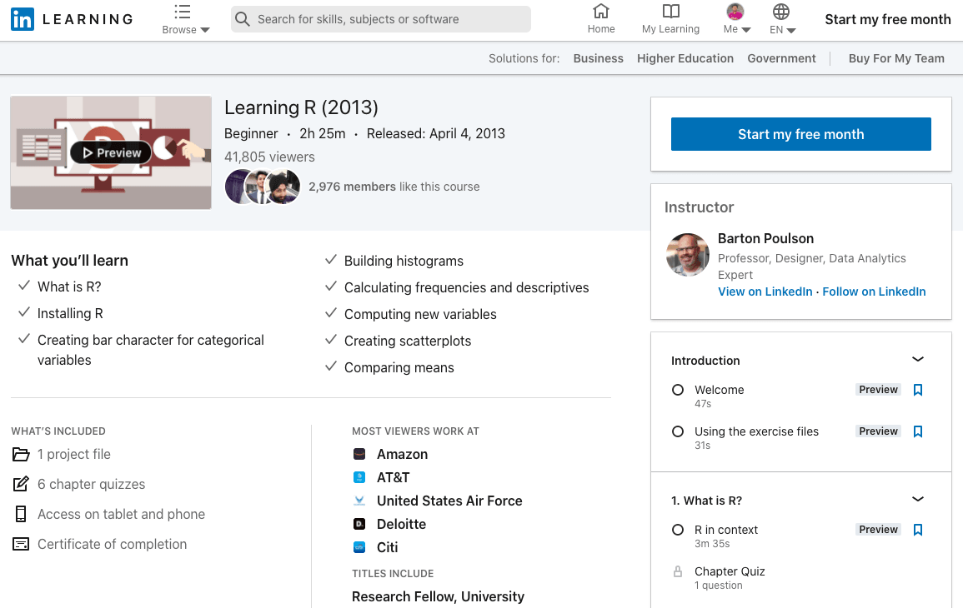This screenshot has width=963, height=608.
Task: Click Follow on LinkedIn link
Action: click(x=873, y=292)
